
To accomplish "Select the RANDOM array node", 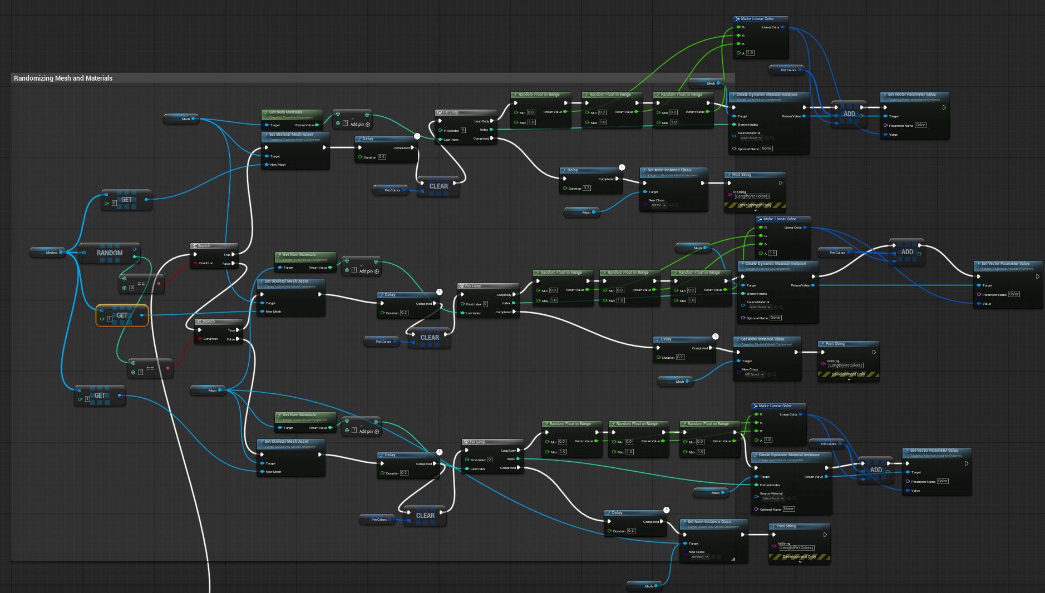I will click(x=110, y=253).
